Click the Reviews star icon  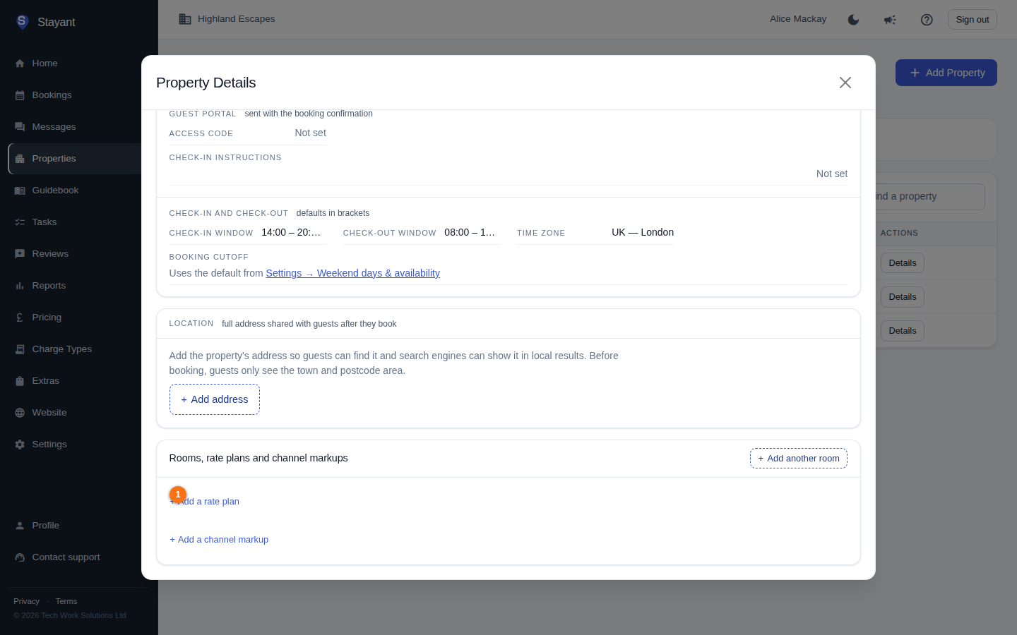coord(20,254)
